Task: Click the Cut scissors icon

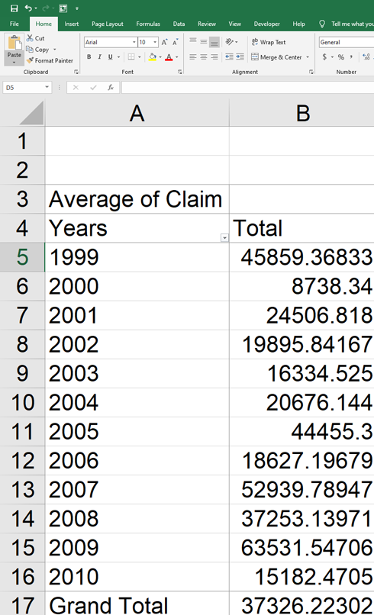Action: click(x=30, y=38)
